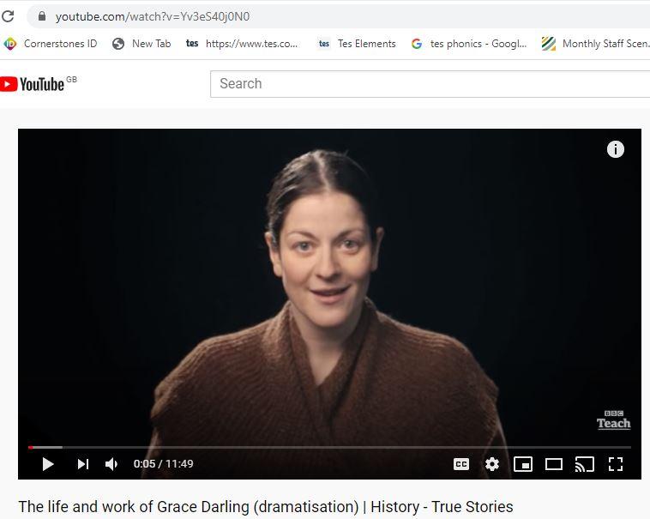Open the tes phonics Google bookmark
The width and height of the screenshot is (650, 519).
click(x=469, y=44)
